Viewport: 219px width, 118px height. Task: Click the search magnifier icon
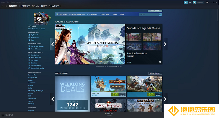pyautogui.click(x=160, y=14)
